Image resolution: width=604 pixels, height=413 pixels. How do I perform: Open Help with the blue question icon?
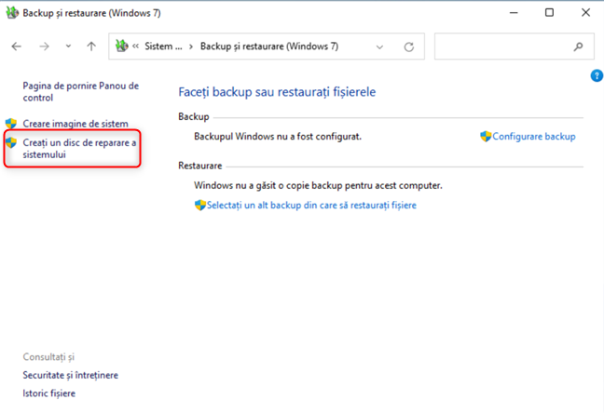[597, 75]
